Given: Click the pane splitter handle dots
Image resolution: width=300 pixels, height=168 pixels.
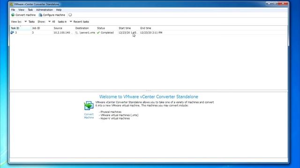Looking at the screenshot, I should [x=149, y=91].
